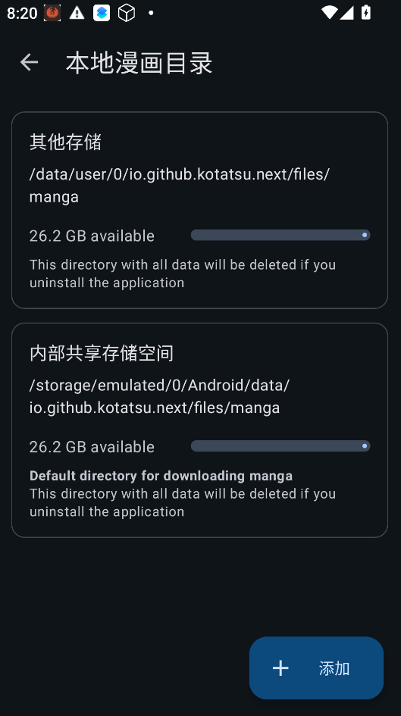Tap the 本地漫画目录 title
This screenshot has width=401, height=716.
tap(139, 63)
